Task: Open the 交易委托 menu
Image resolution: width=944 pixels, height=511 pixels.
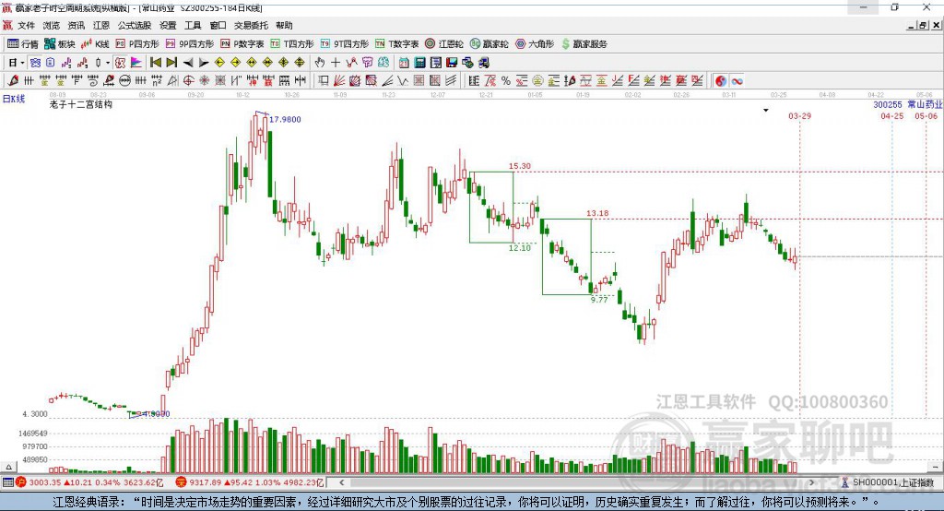Action: tap(251, 25)
